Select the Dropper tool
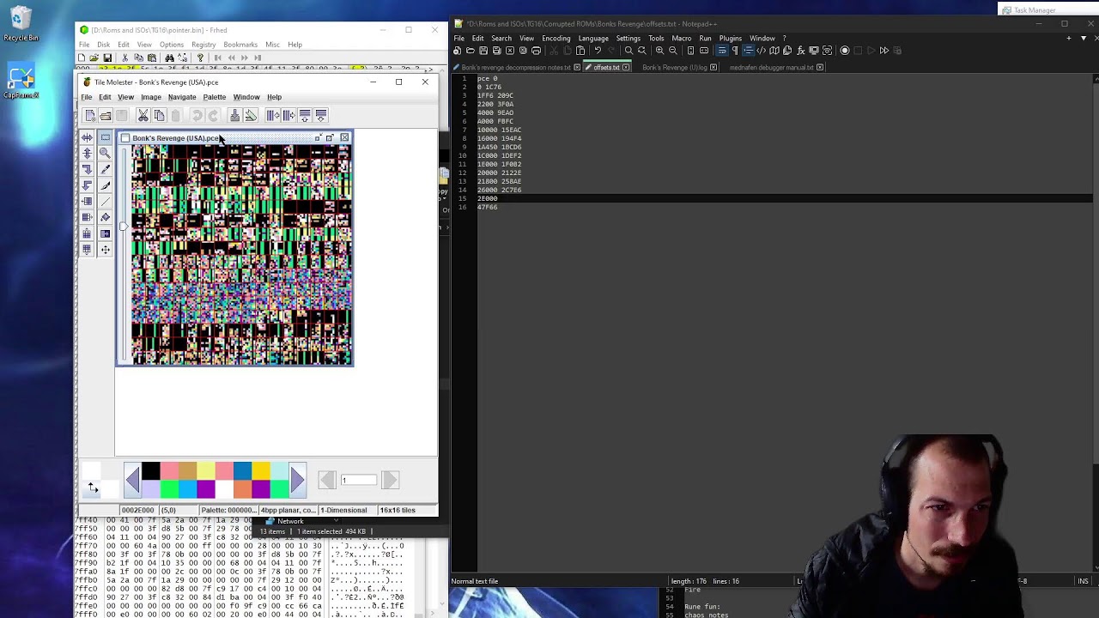 105,169
